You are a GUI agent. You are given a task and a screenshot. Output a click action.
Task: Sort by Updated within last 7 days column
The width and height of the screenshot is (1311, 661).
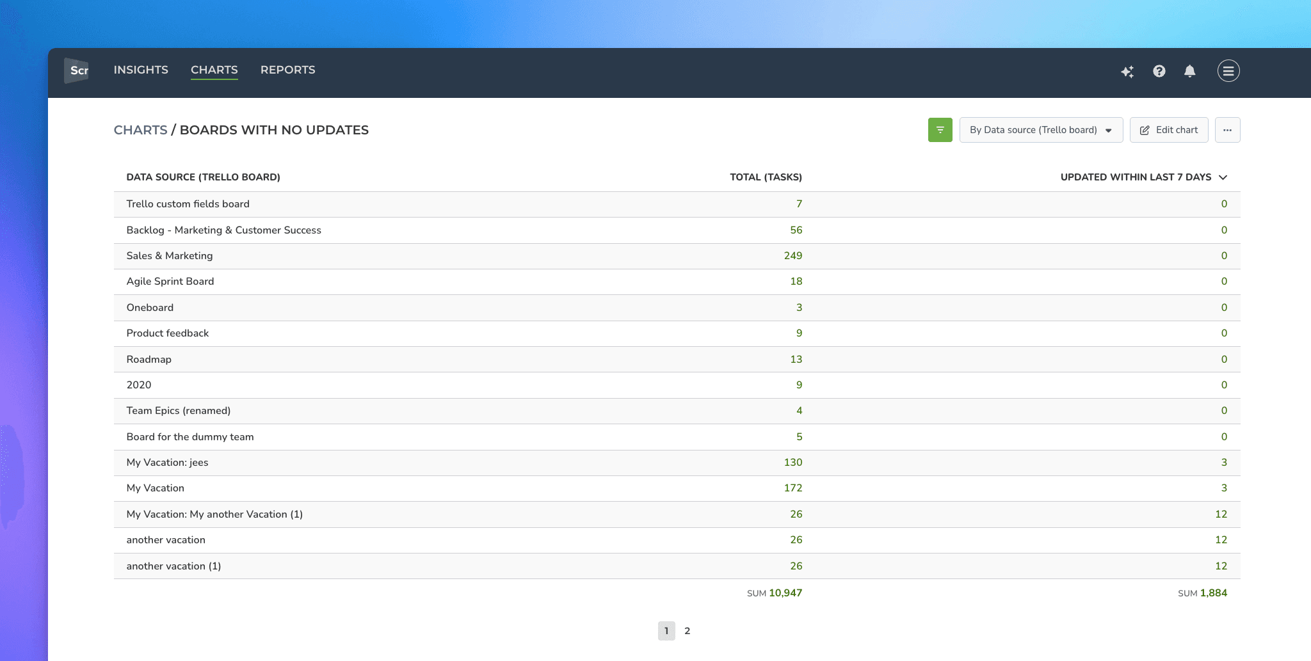pos(1143,177)
